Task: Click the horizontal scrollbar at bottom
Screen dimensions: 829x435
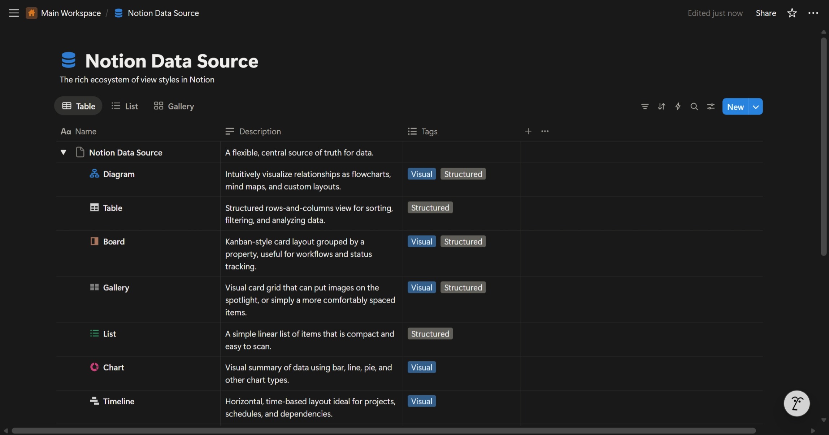Action: coord(383,431)
